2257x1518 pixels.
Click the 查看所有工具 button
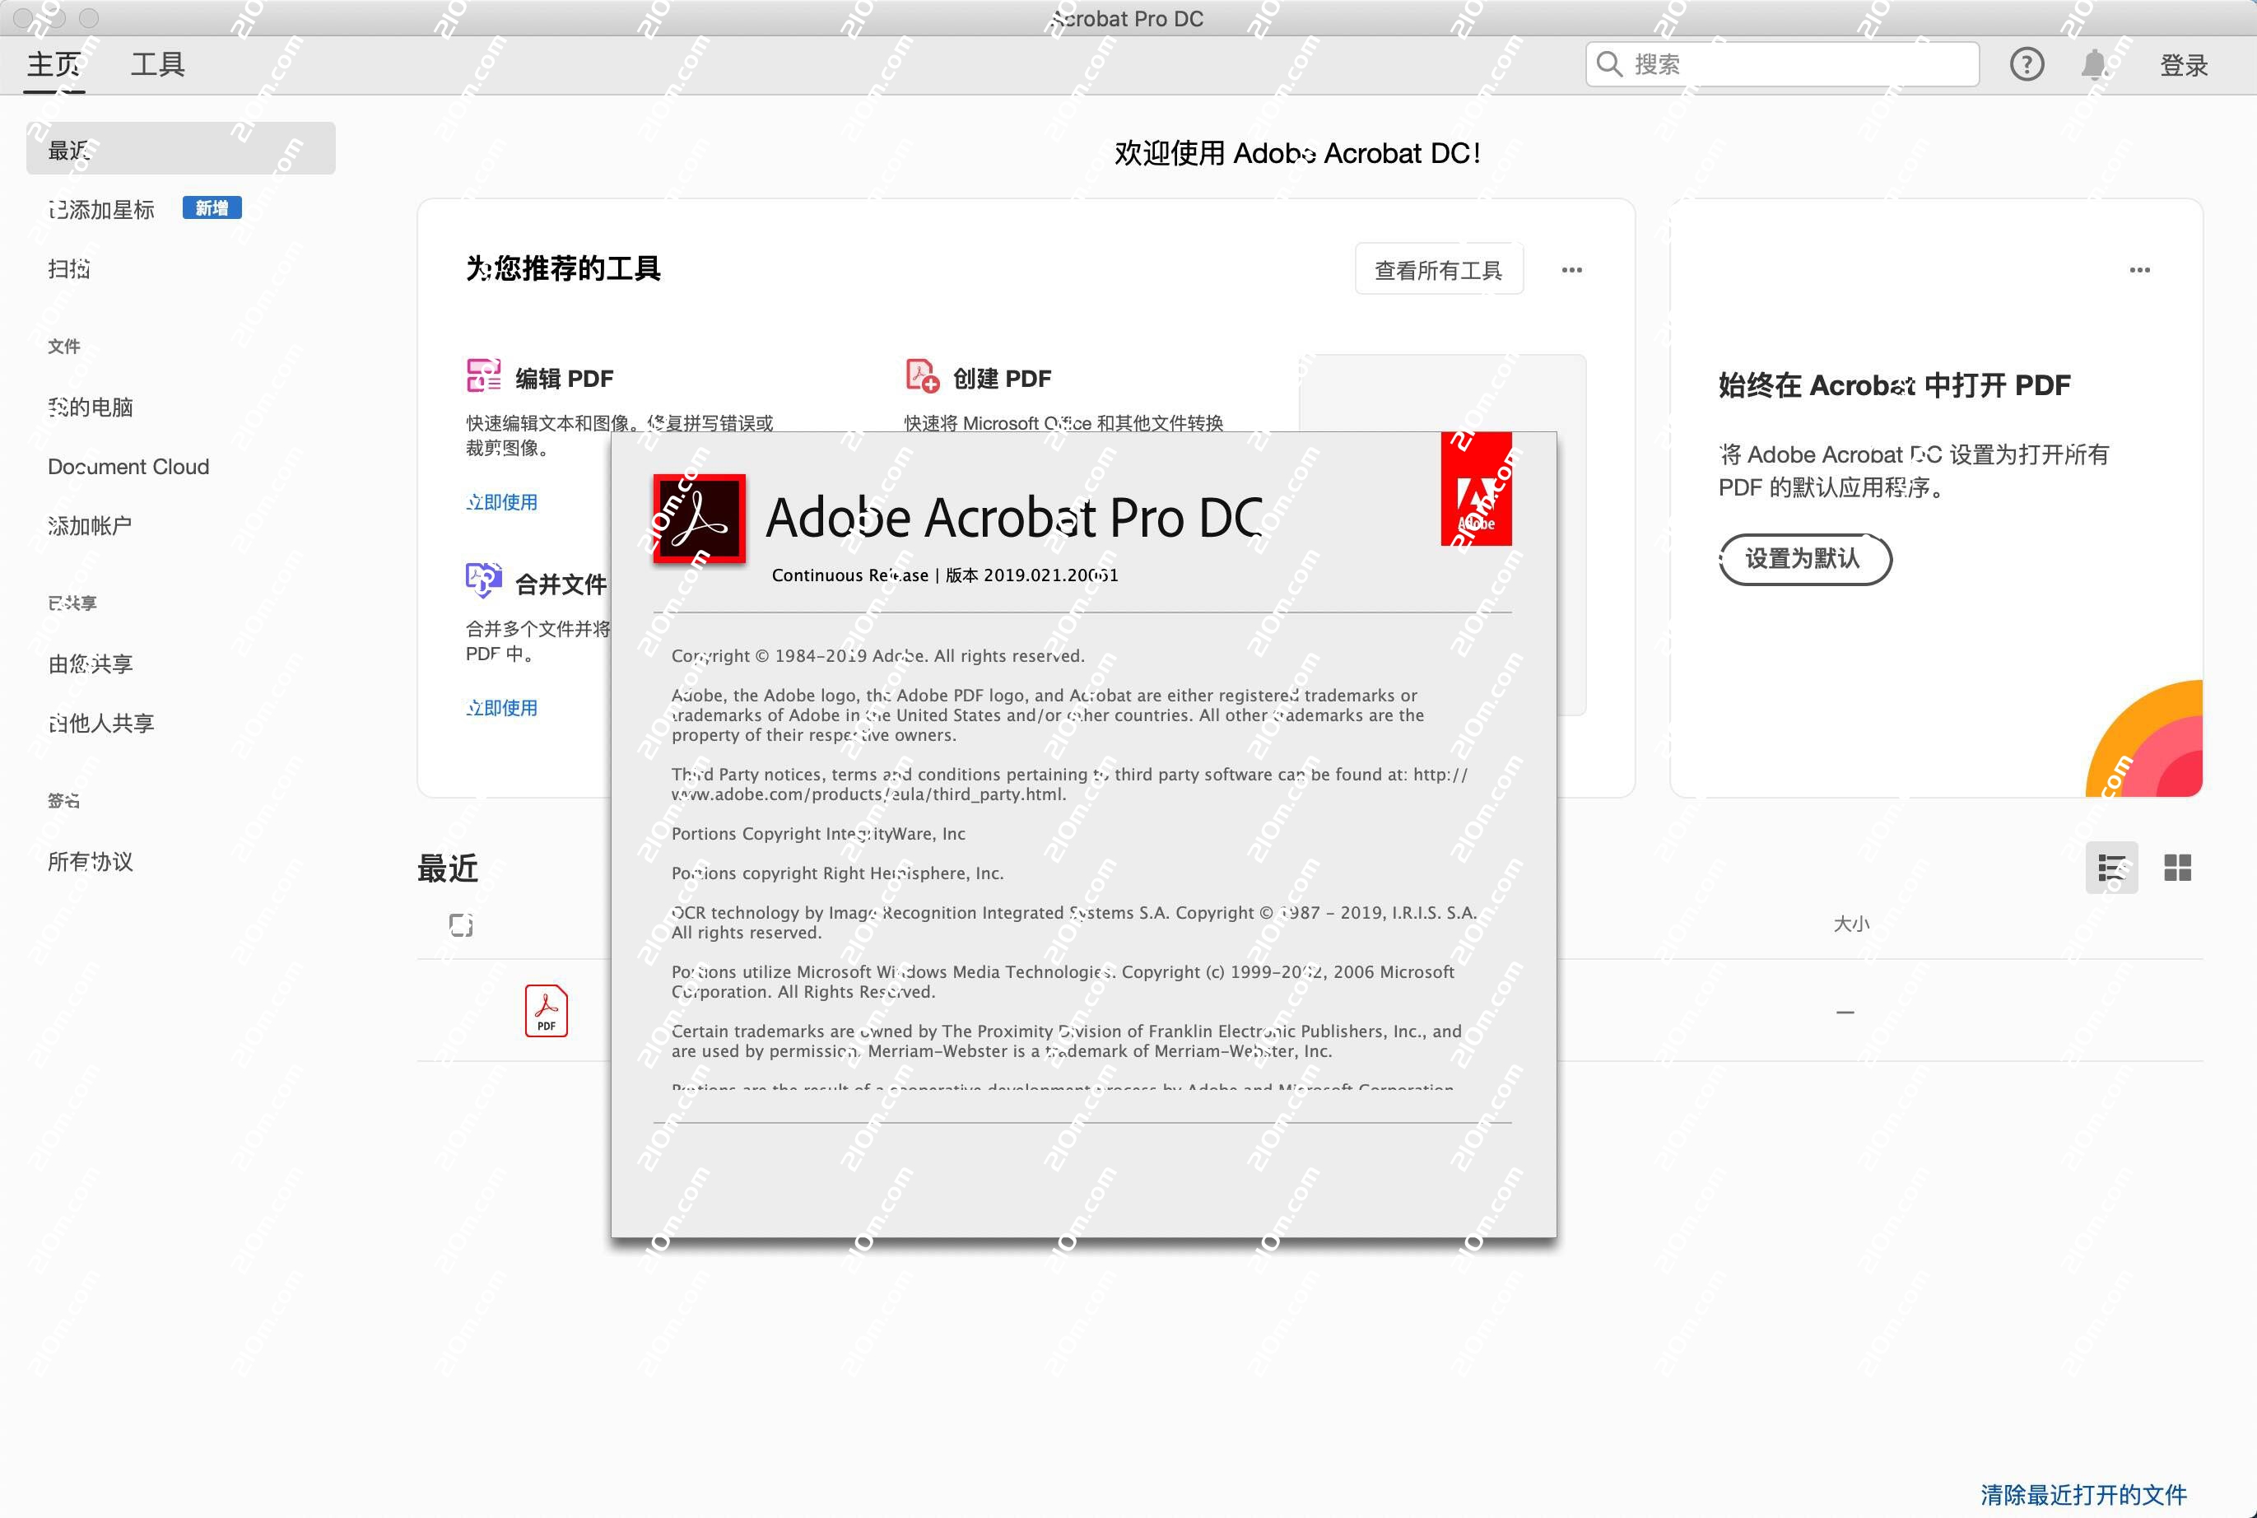[1439, 270]
